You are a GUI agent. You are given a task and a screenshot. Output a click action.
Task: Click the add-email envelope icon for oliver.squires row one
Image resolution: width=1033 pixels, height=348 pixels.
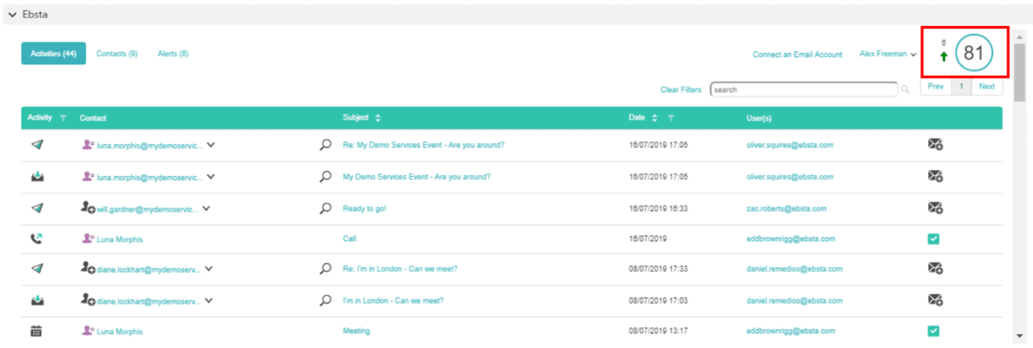coord(935,145)
